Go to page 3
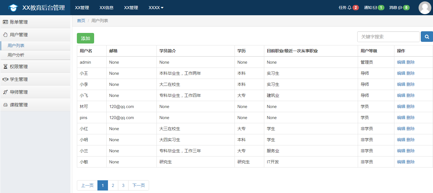This screenshot has height=193, width=433. coord(123,185)
